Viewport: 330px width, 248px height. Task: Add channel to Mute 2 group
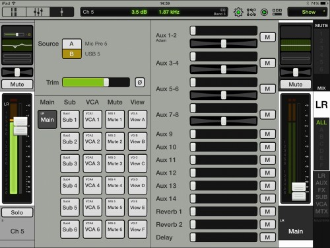pyautogui.click(x=115, y=142)
